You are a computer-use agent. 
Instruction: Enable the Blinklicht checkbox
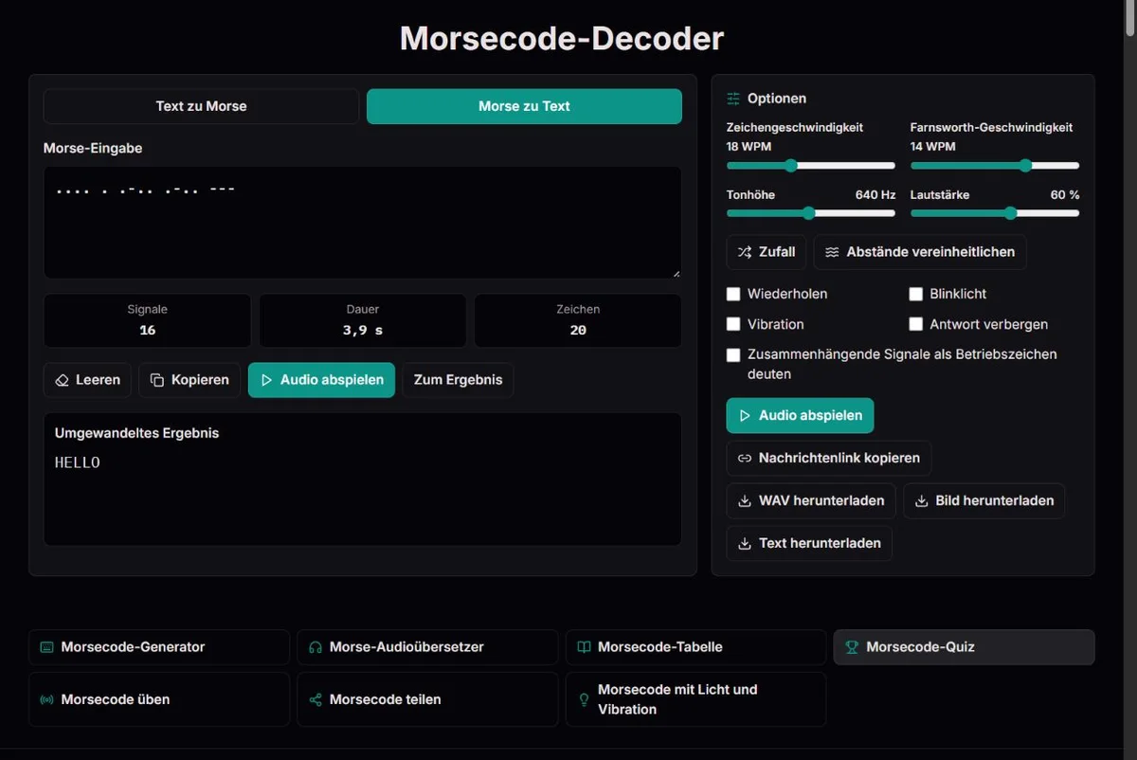916,294
